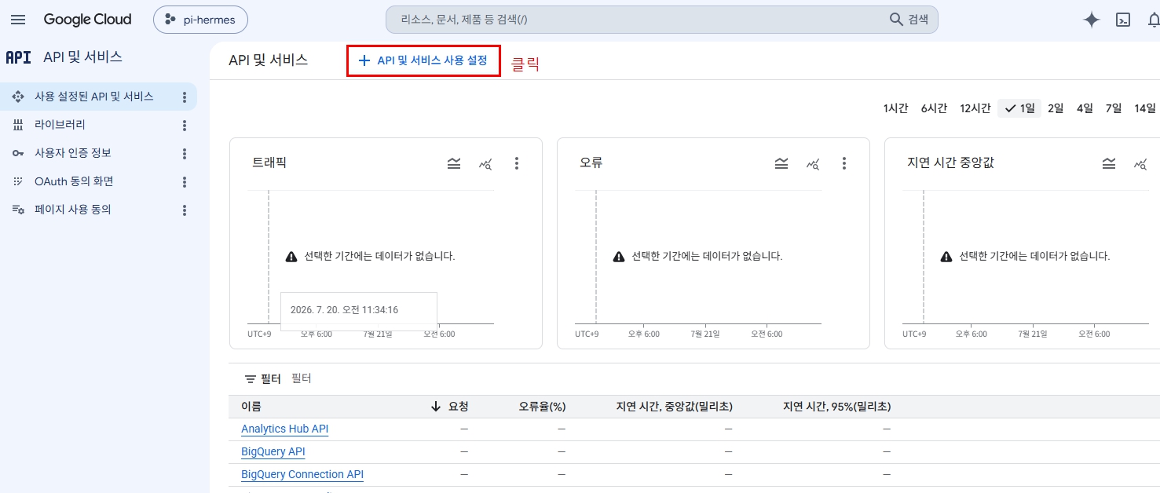Select the 6시간 time range
Screen dimensions: 1160x493
point(934,108)
